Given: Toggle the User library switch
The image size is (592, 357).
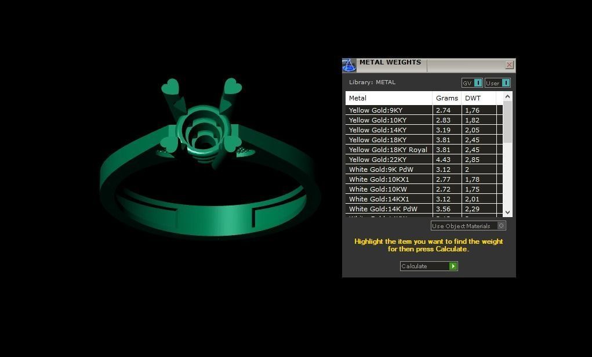Looking at the screenshot, I should tap(497, 83).
